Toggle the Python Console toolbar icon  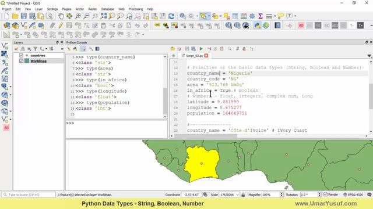point(257,26)
